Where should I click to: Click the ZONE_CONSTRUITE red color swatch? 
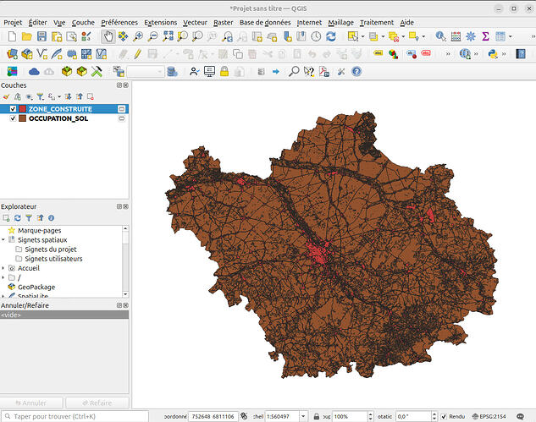tap(23, 109)
